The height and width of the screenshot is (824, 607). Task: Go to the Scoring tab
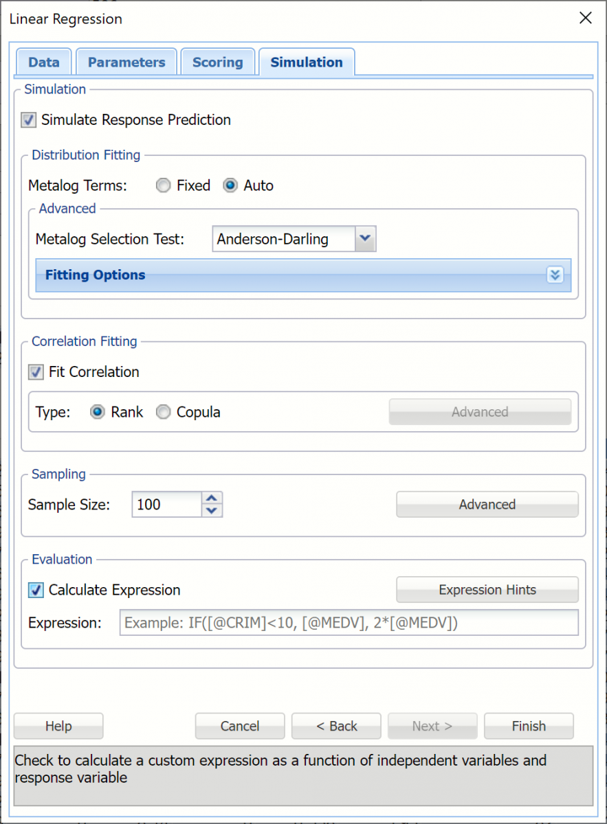click(x=217, y=62)
